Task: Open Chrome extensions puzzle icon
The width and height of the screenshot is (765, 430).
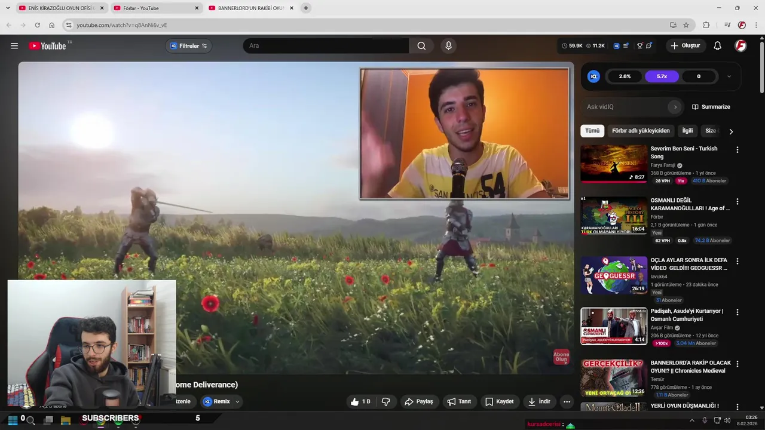Action: click(x=706, y=25)
